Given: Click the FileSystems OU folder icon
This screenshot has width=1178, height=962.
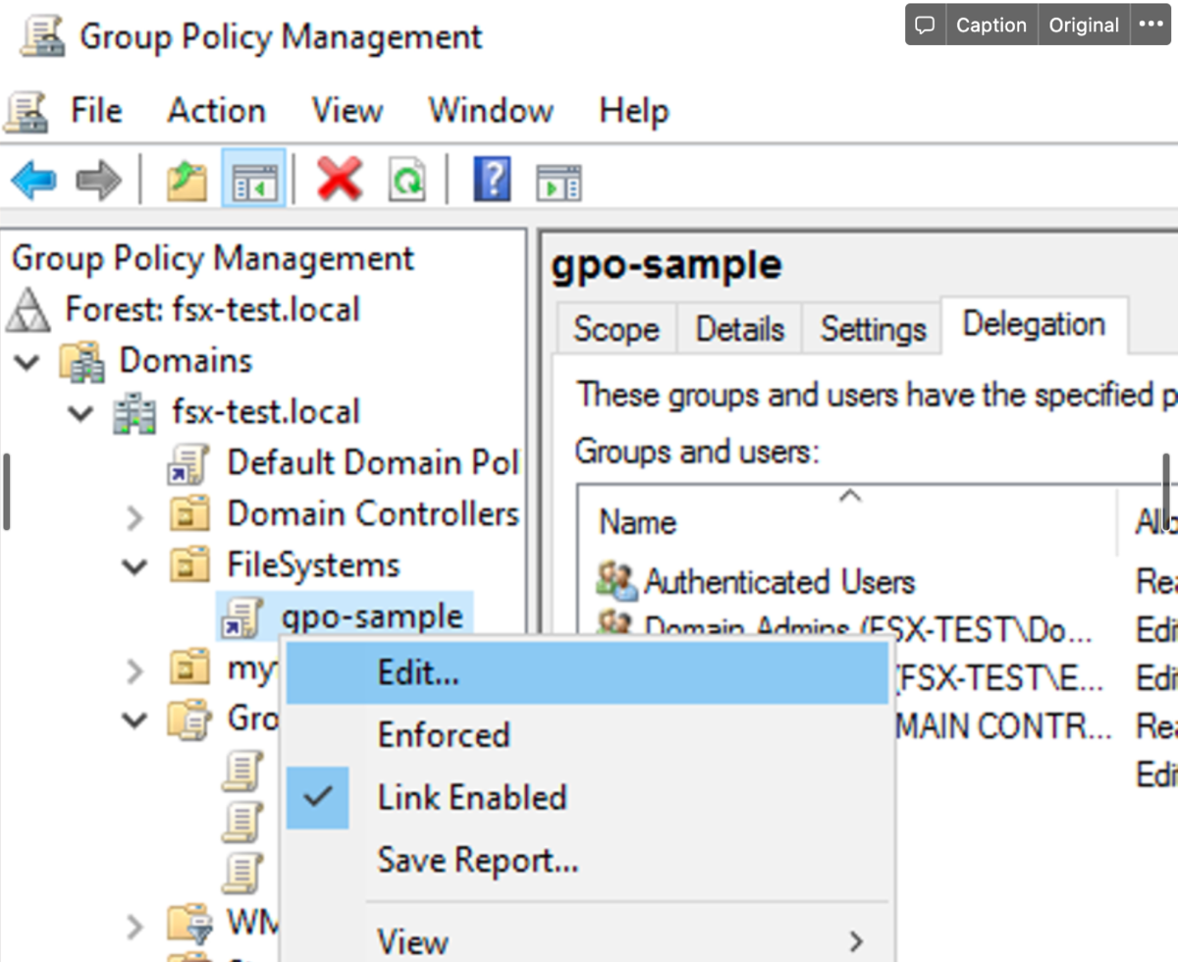Looking at the screenshot, I should pyautogui.click(x=189, y=564).
